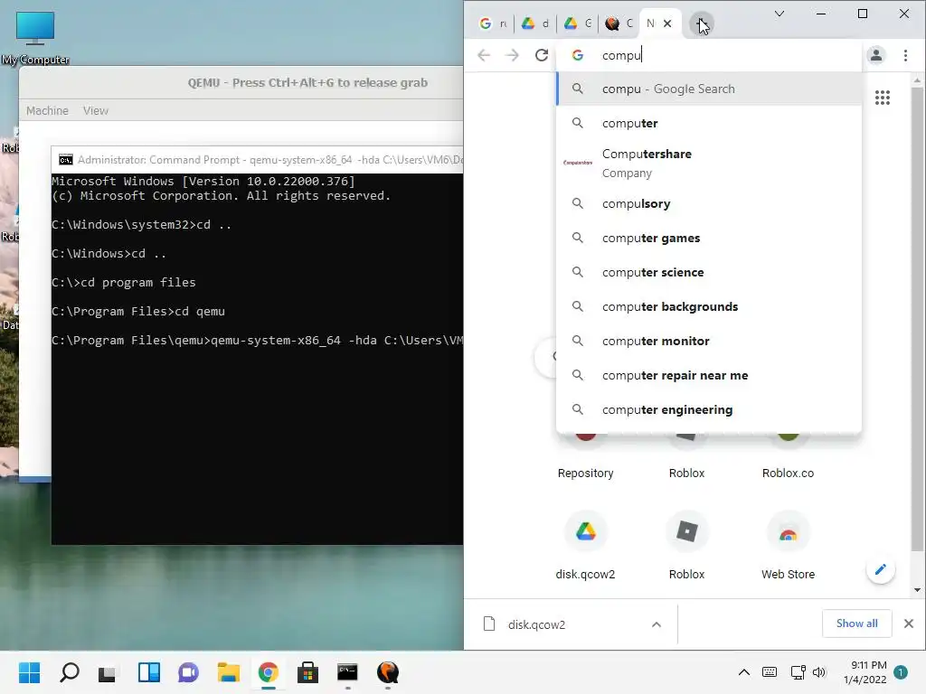Image resolution: width=926 pixels, height=694 pixels.
Task: Open the Windows Start menu
Action: [29, 672]
